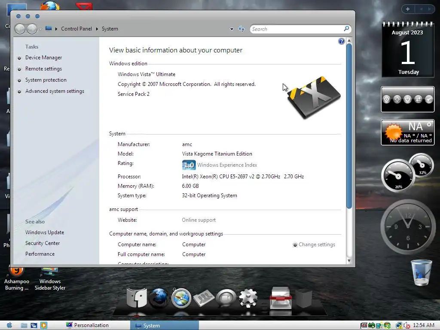Click the search magnifier icon
Viewport: 440px width, 330px height.
347,28
